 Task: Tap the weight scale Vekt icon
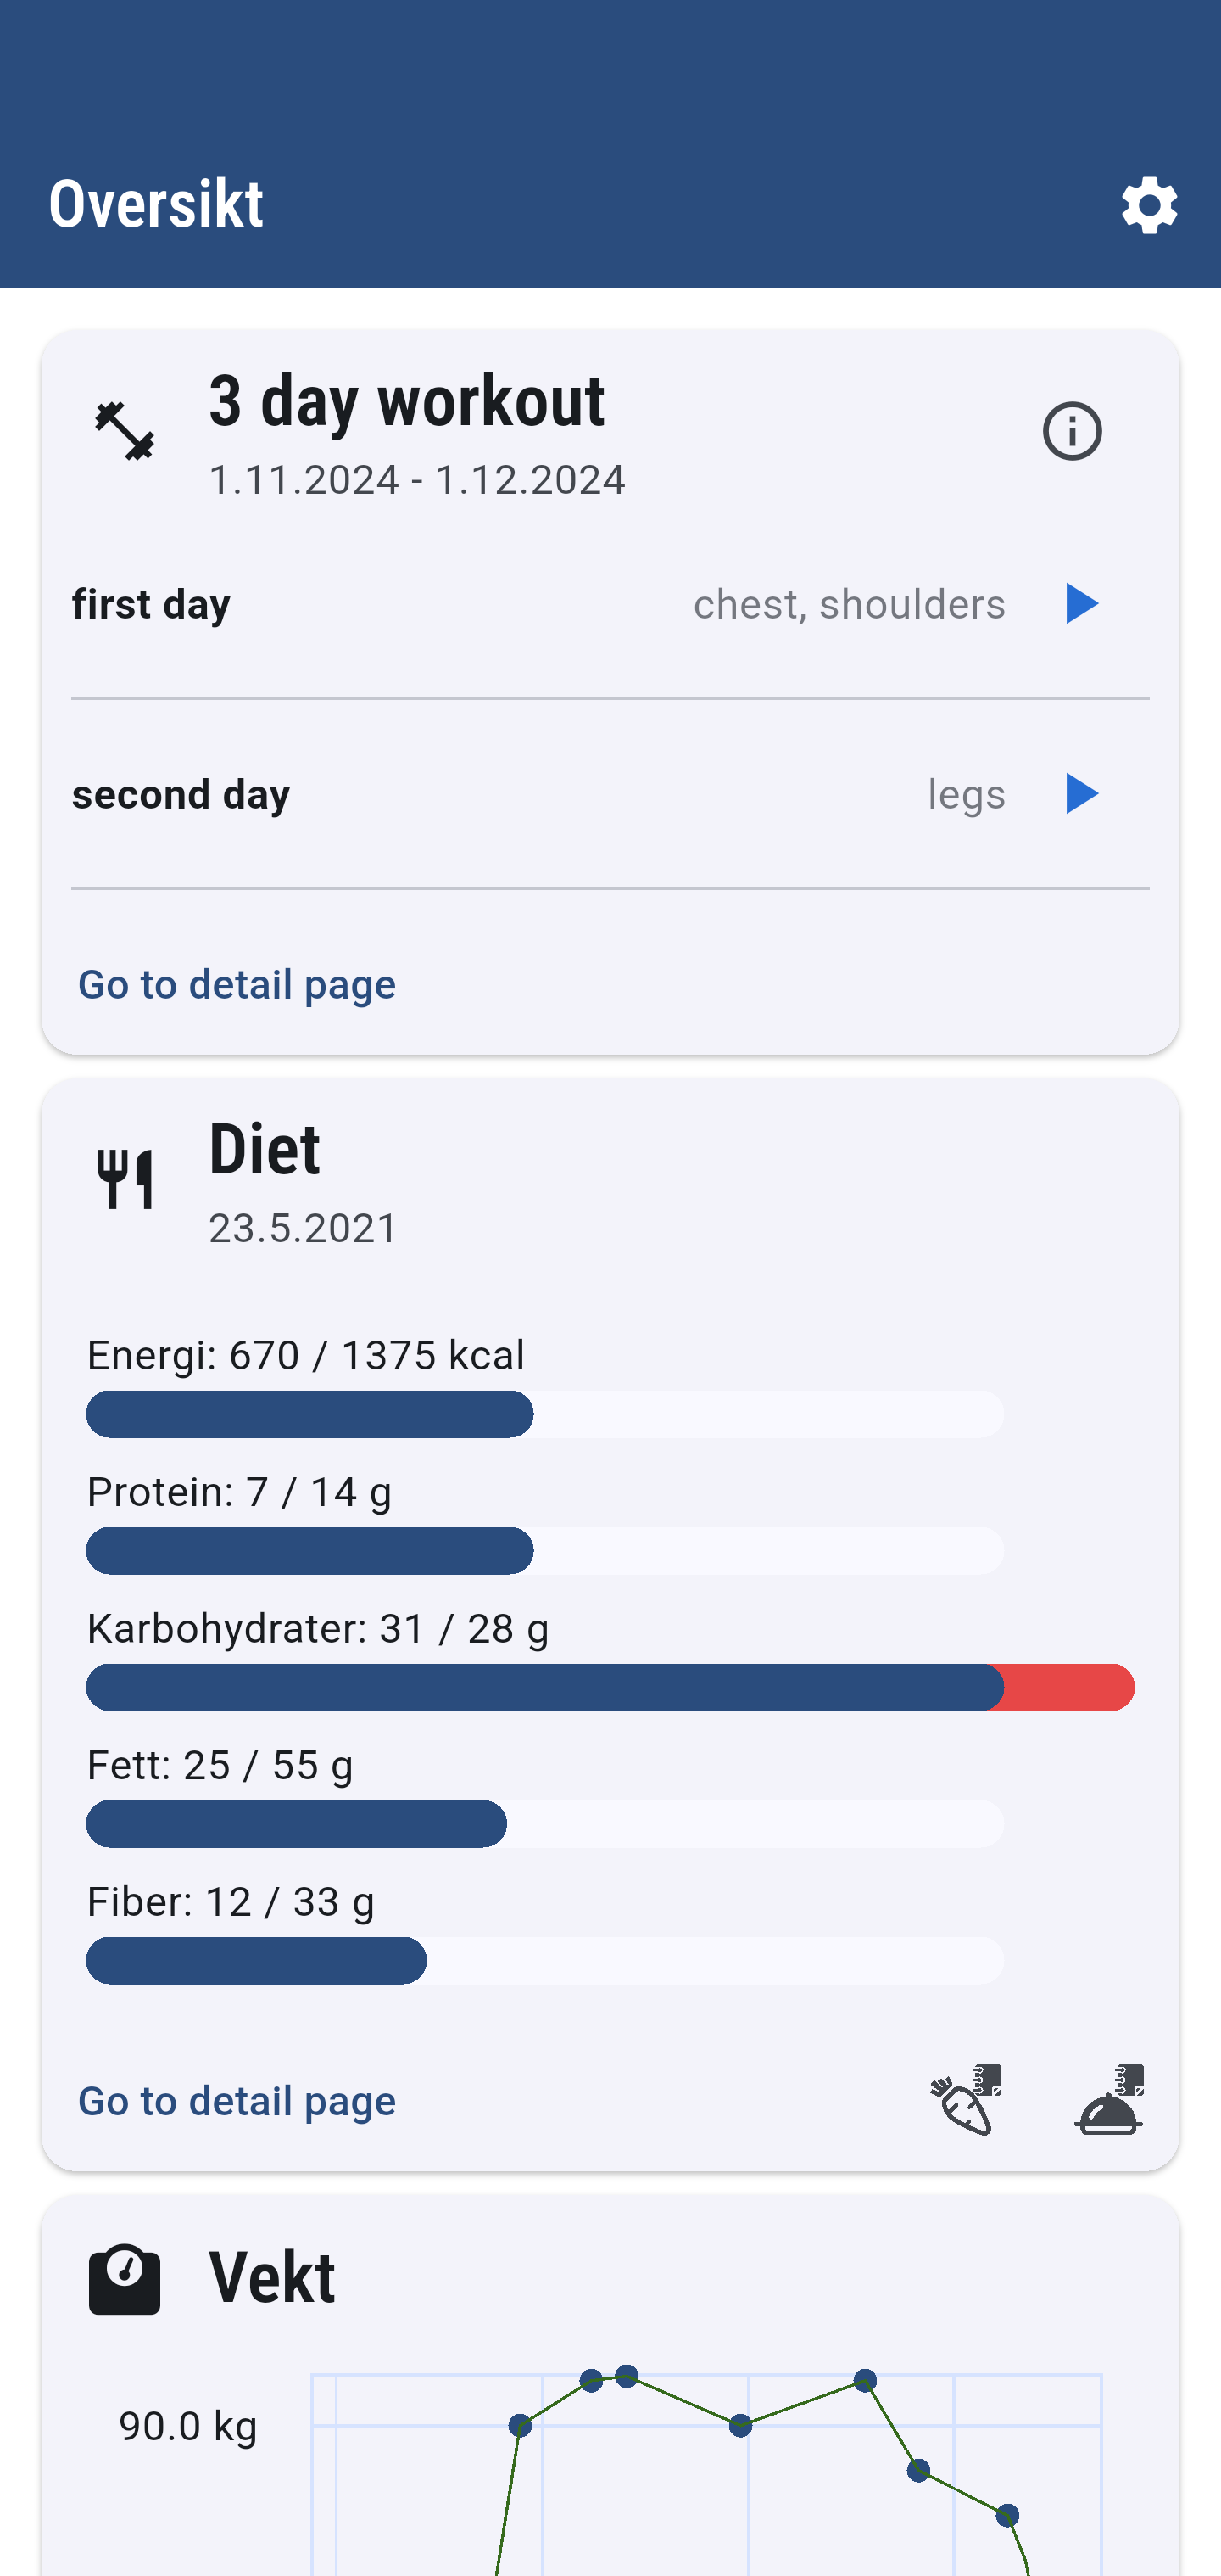point(125,2279)
